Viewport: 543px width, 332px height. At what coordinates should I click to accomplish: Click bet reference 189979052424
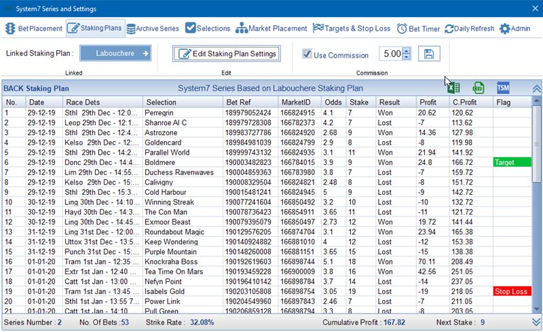click(248, 113)
